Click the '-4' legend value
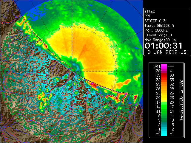The image size is (191, 143). tap(158, 134)
